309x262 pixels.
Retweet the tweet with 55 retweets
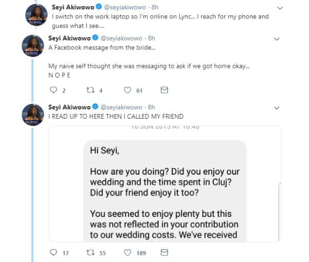tap(92, 253)
